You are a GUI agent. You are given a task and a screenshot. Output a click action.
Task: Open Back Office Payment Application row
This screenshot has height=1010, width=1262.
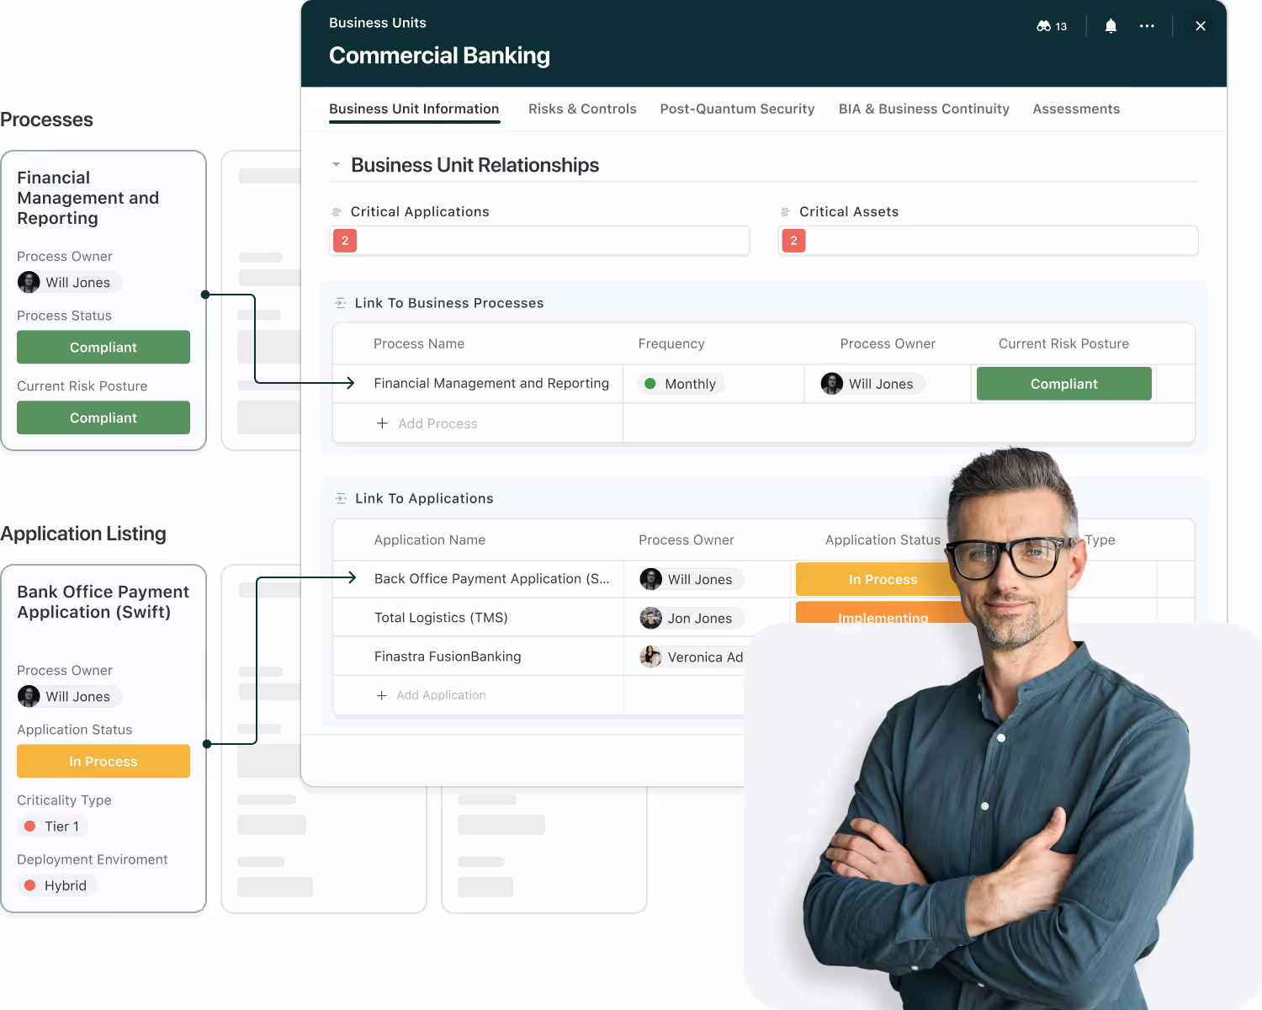(x=492, y=579)
